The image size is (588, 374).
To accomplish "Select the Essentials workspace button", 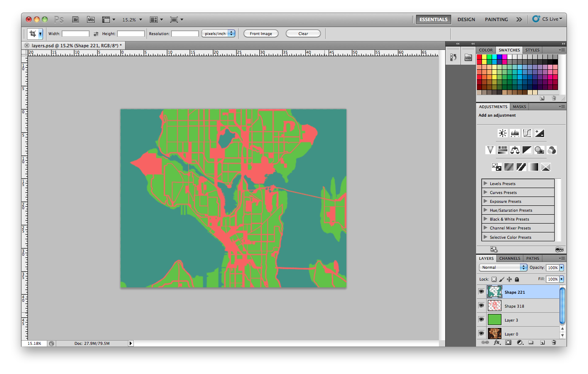I will [433, 19].
